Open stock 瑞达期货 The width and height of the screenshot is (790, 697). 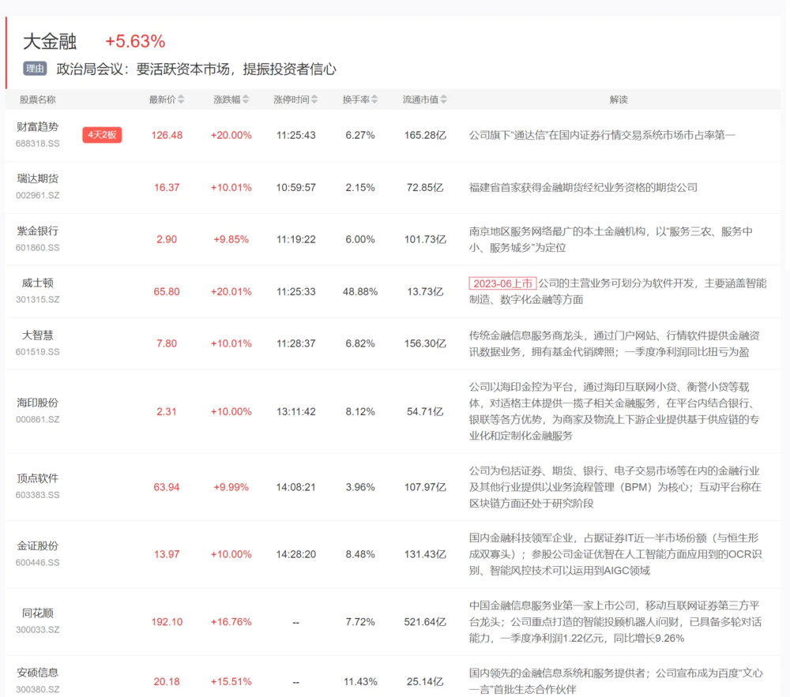(37, 178)
